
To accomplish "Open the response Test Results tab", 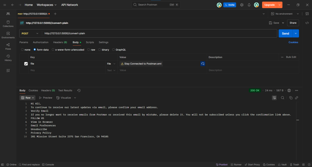I will (x=65, y=90).
